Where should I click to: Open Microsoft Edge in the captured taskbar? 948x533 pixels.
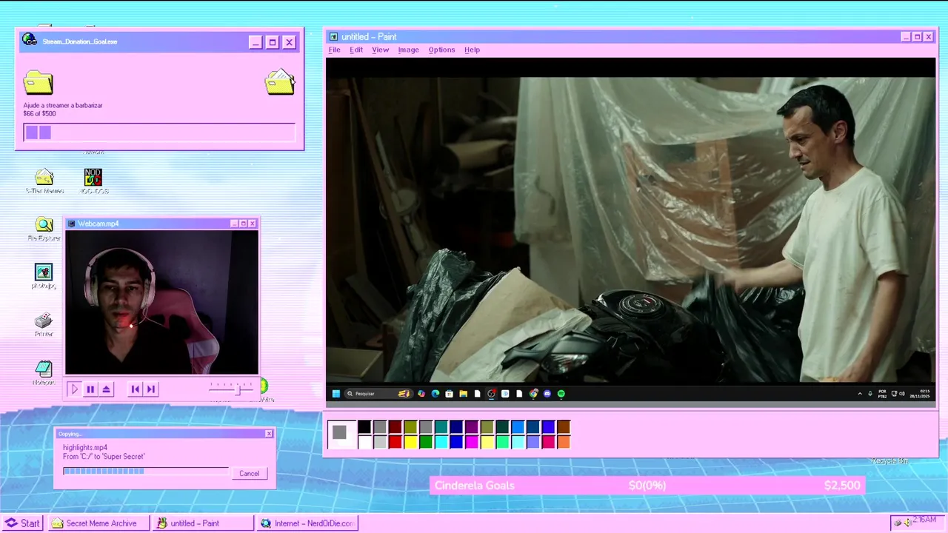(435, 394)
